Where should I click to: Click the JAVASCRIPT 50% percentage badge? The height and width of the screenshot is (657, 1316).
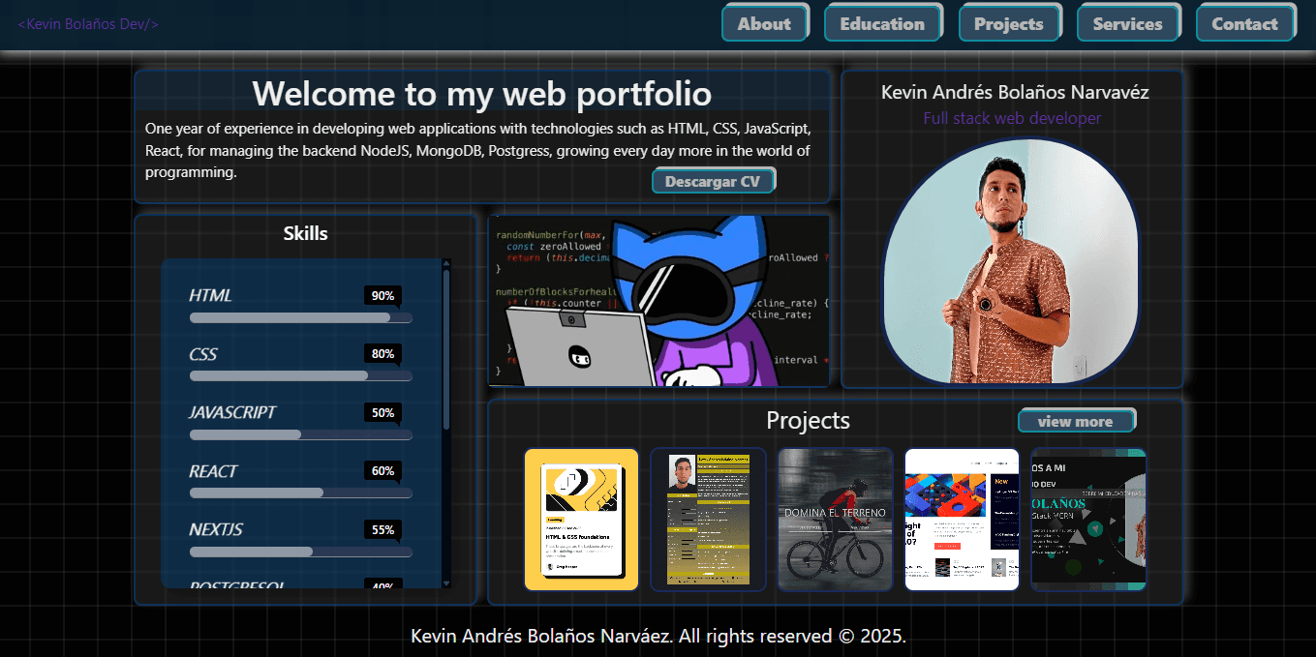(x=383, y=412)
